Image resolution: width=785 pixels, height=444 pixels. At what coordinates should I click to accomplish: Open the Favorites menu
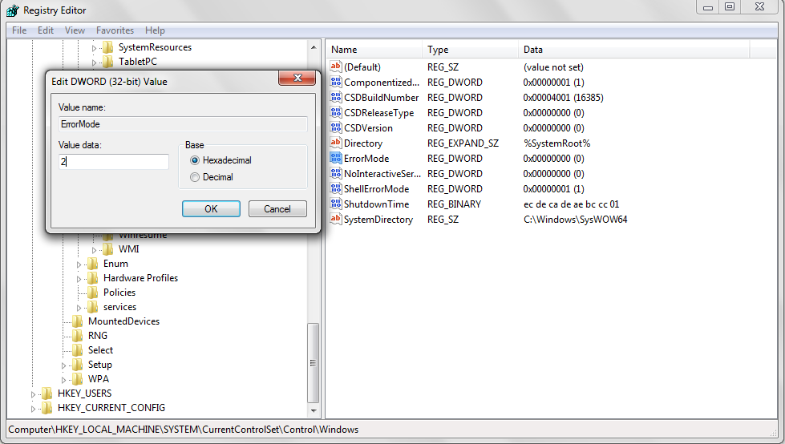click(115, 30)
